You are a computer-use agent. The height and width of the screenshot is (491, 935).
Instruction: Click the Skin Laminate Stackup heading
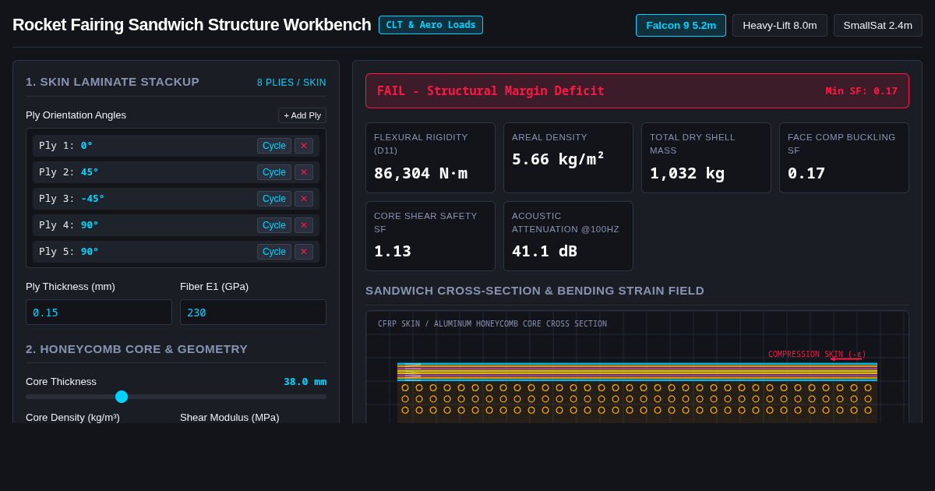(112, 82)
